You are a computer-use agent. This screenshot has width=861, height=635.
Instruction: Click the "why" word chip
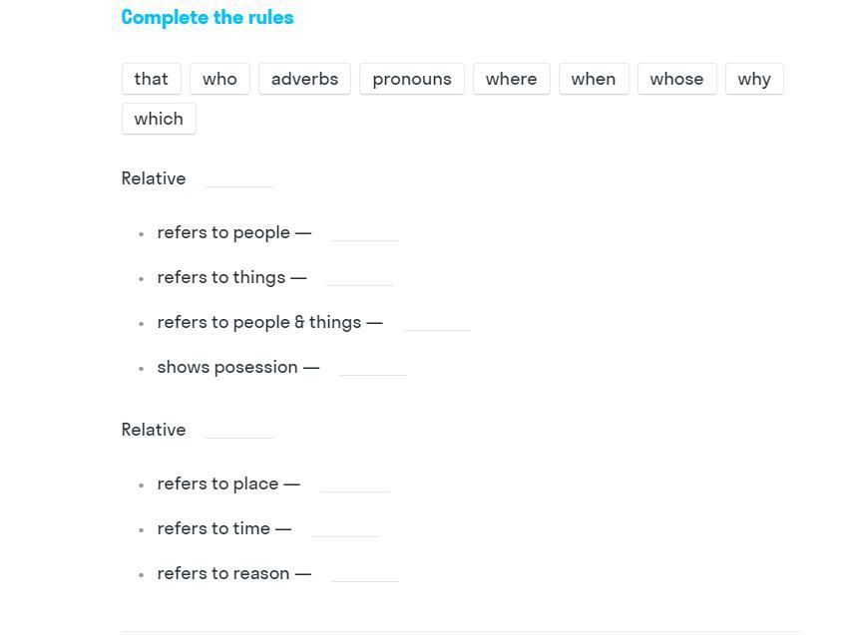coord(754,79)
